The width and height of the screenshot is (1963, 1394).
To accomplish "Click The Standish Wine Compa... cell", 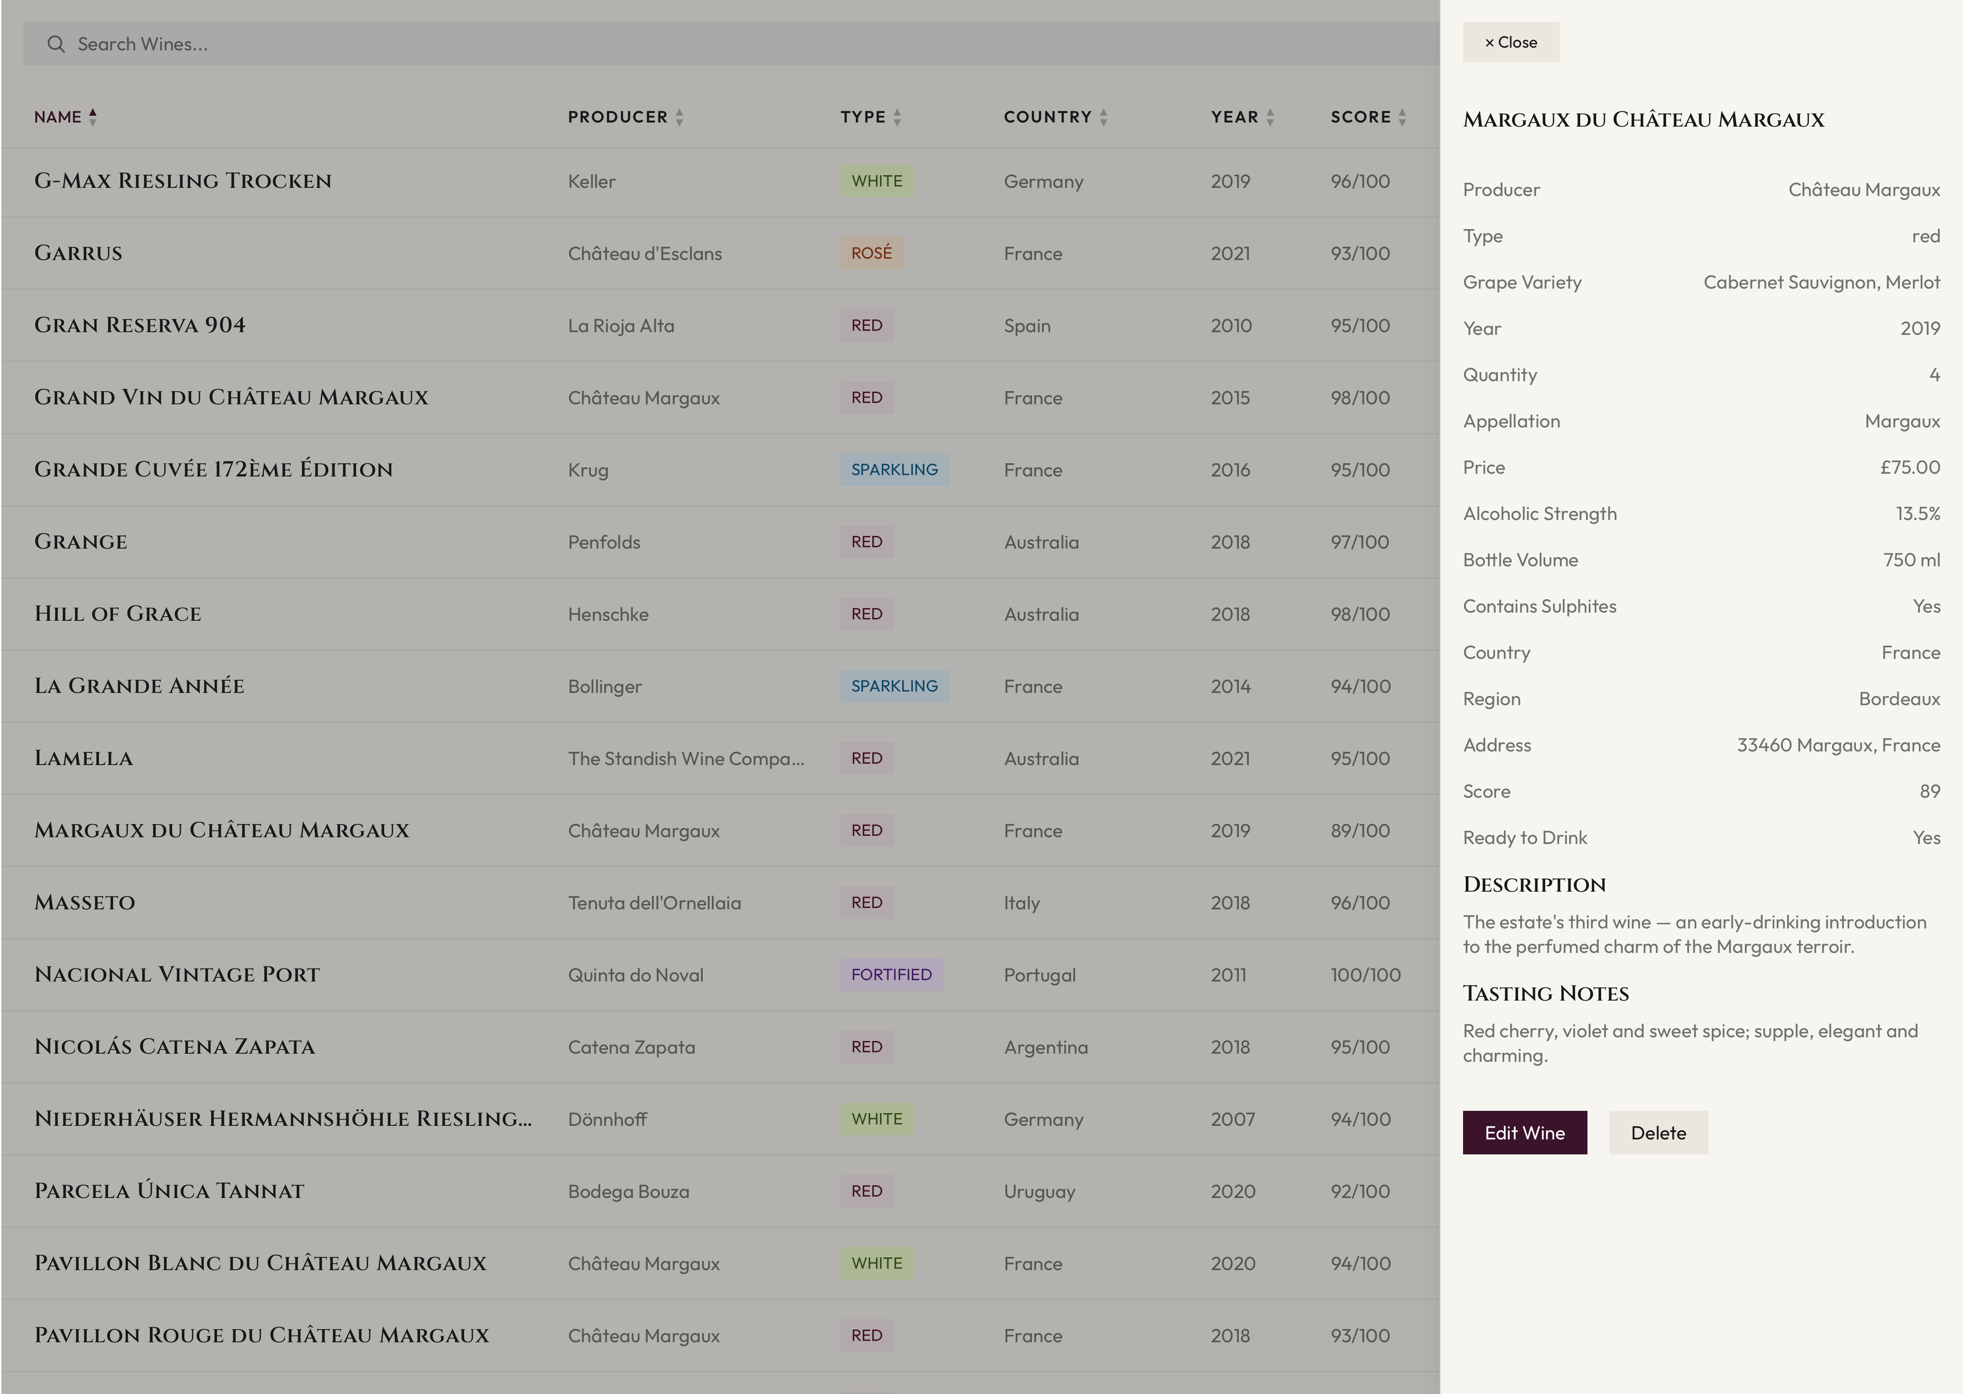I will point(686,758).
